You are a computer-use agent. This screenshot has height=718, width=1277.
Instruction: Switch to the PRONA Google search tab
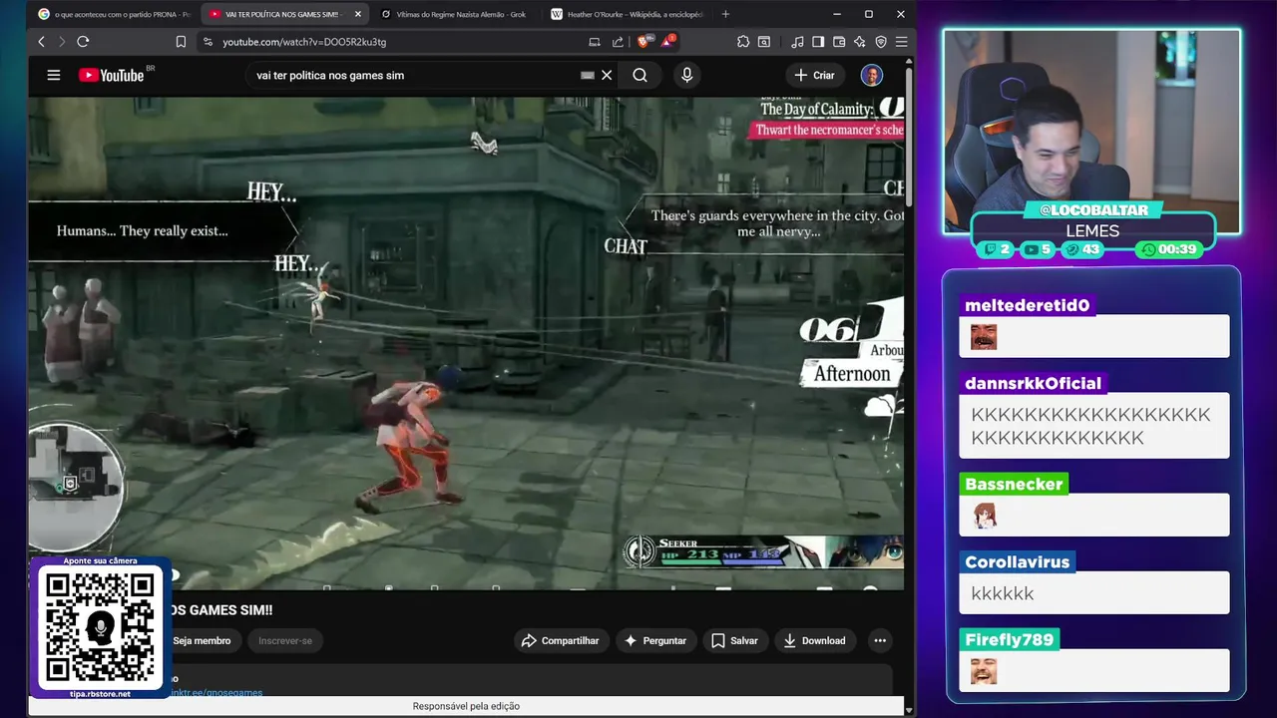click(x=113, y=14)
